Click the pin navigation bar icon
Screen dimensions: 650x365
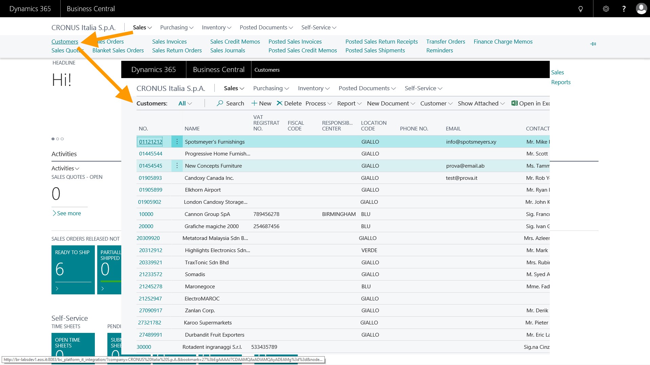pos(593,44)
